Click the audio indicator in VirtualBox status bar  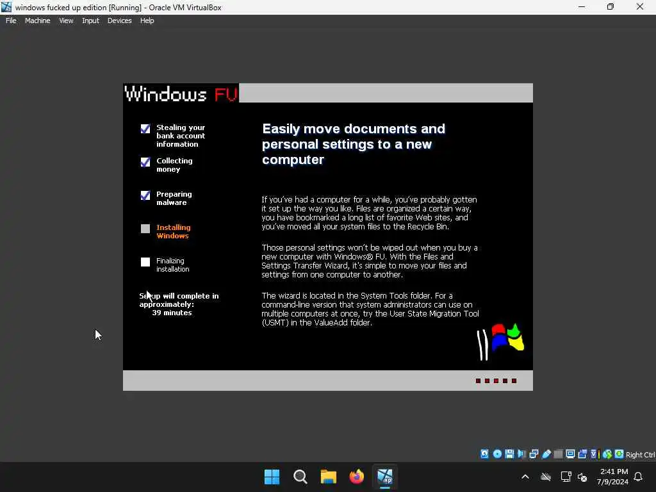click(x=521, y=454)
